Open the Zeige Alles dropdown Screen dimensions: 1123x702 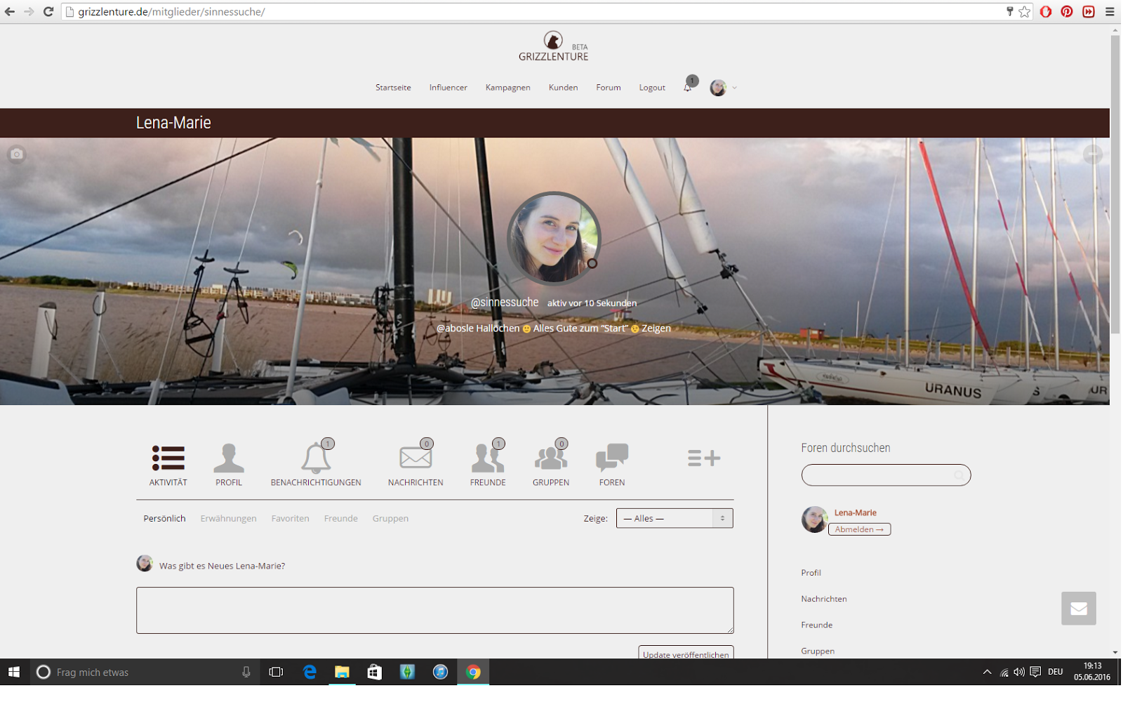[675, 518]
